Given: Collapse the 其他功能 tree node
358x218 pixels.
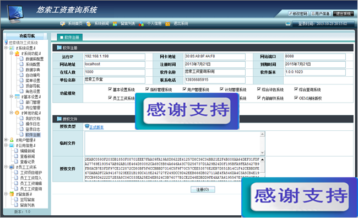Looking at the screenshot, I should [11, 113].
